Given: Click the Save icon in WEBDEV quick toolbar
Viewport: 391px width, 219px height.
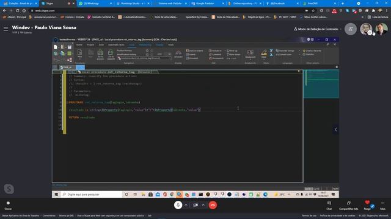Looking at the screenshot, I should click(70, 47).
